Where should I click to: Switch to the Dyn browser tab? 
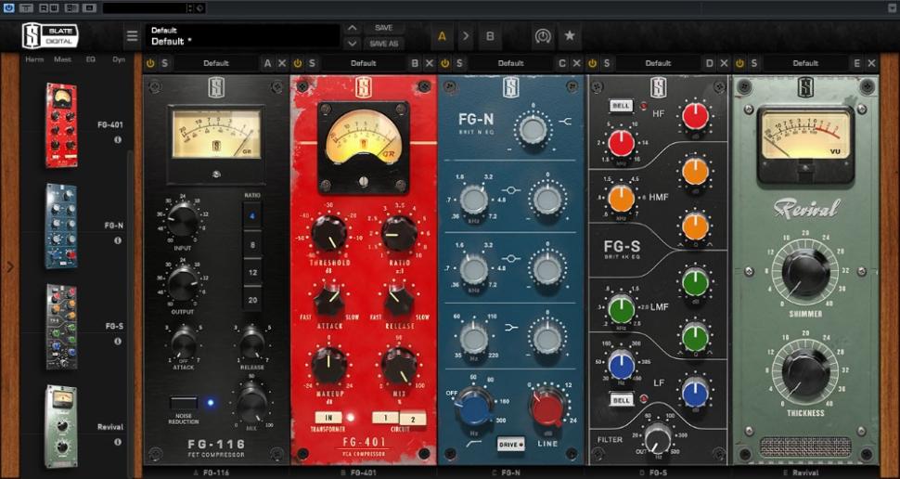(x=119, y=59)
